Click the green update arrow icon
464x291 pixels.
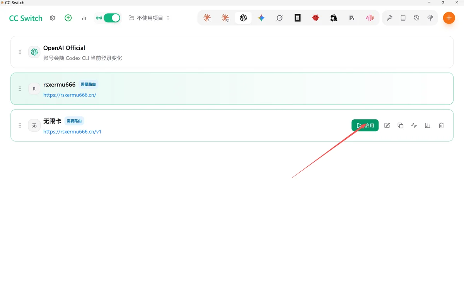[x=68, y=18]
